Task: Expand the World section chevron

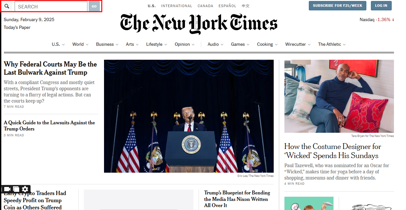Action: 87,44
